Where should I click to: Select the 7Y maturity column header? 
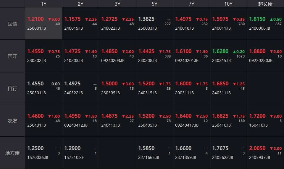191,4
